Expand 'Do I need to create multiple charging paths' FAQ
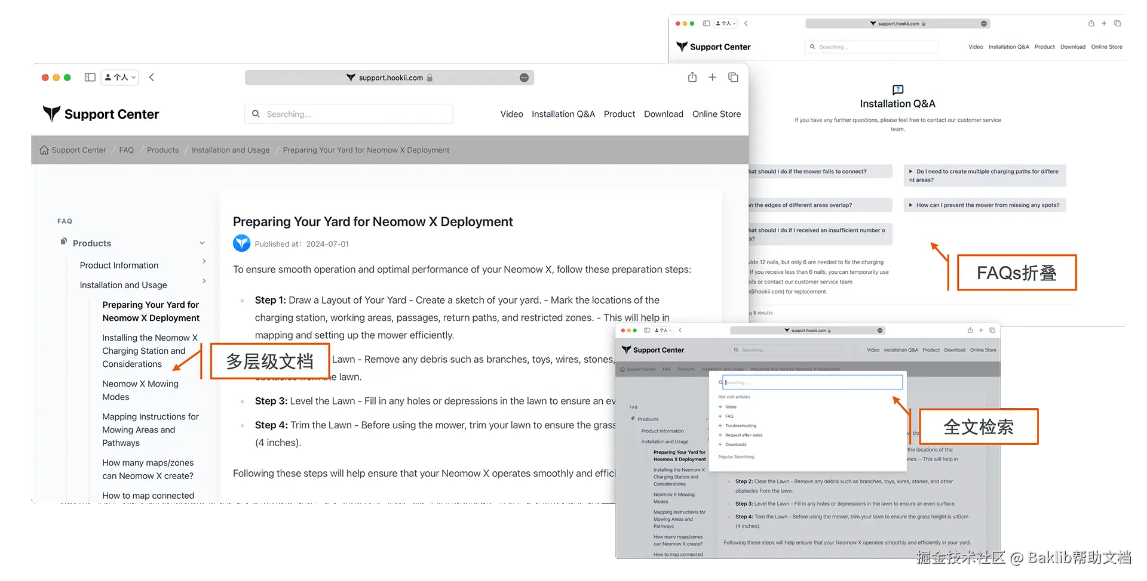Screen dimensions: 1147x581 pos(985,175)
